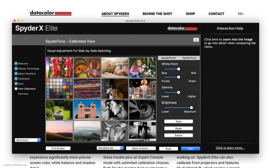Image resolution: width=269 pixels, height=168 pixels.
Task: Switch to the SpyderTune tab
Action: click(189, 58)
